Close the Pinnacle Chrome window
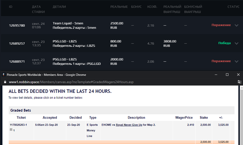 (238, 75)
